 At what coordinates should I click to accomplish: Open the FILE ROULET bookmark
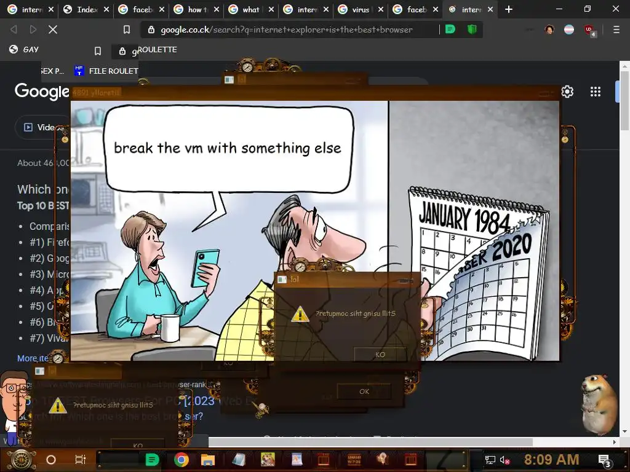pos(106,71)
